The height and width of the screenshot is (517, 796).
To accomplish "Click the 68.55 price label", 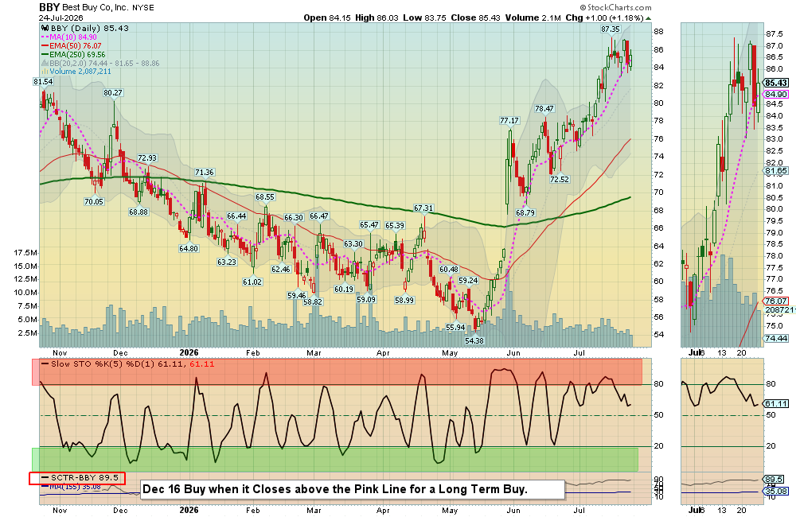I will click(265, 196).
